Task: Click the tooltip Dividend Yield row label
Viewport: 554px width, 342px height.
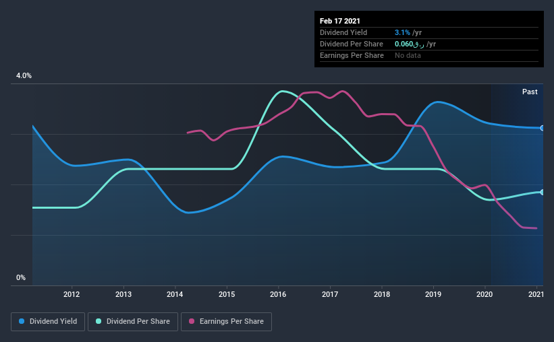Action: point(343,32)
